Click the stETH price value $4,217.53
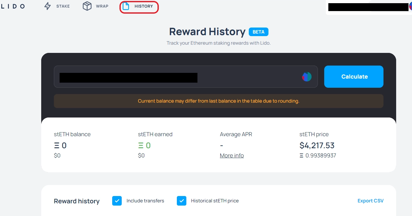The height and width of the screenshot is (216, 412). point(317,145)
